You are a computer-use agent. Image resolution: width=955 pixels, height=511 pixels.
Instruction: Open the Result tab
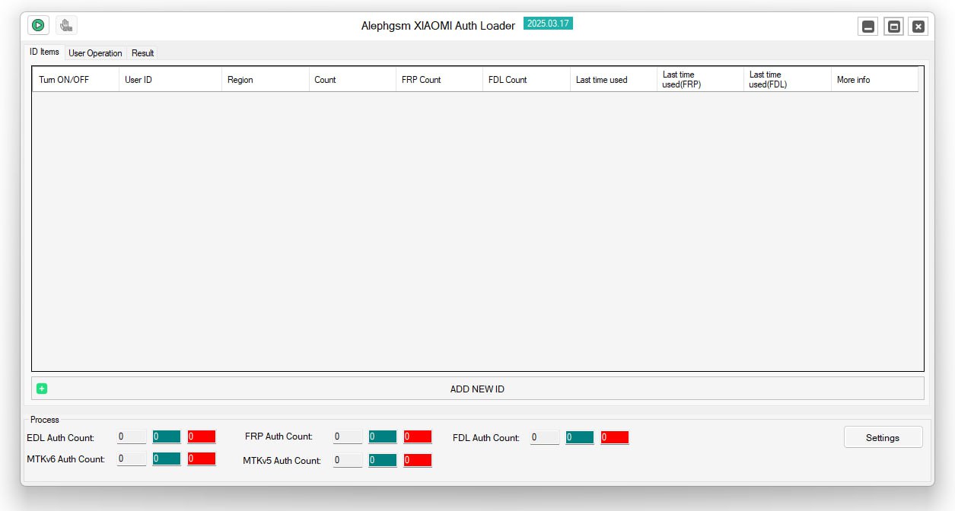pyautogui.click(x=142, y=53)
